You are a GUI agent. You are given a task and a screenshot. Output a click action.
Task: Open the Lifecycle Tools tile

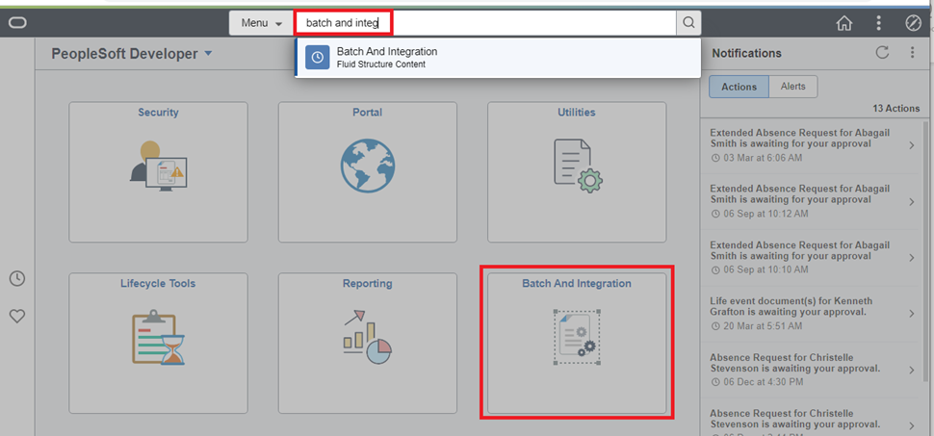tap(158, 343)
